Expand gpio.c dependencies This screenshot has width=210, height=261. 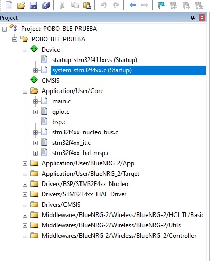tap(35, 112)
